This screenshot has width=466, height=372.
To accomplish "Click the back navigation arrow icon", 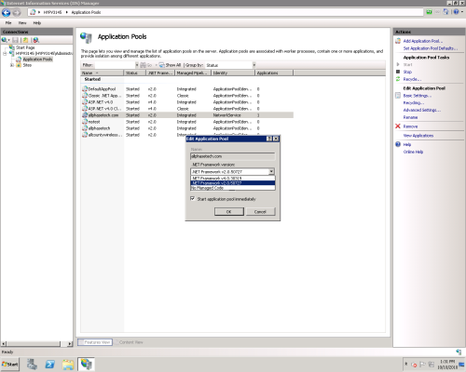I will click(x=6, y=12).
